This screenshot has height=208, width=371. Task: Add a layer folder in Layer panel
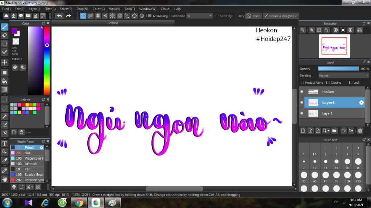point(334,131)
